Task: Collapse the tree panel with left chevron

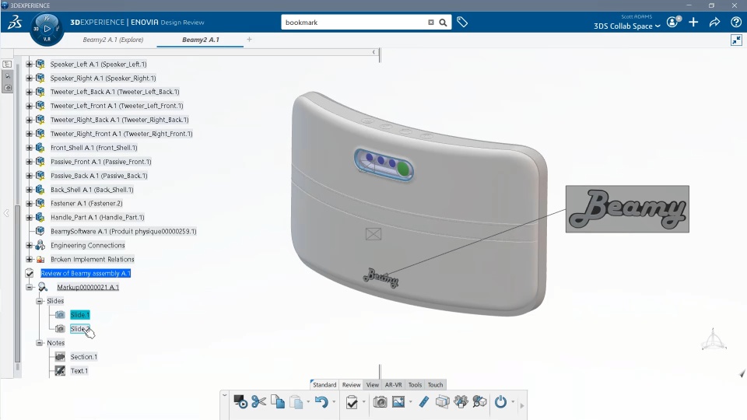Action: 373,52
